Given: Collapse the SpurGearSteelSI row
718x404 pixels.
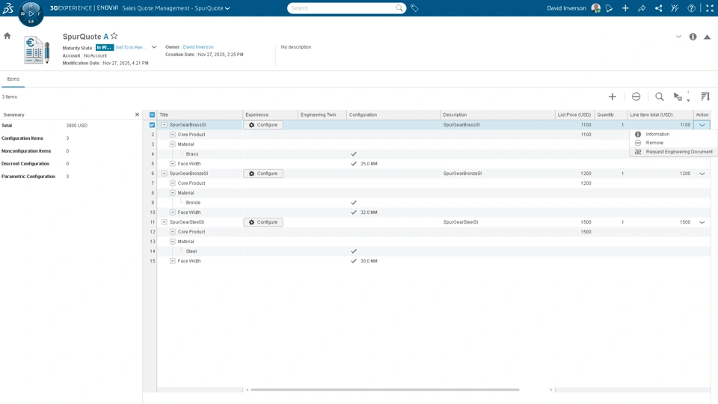Looking at the screenshot, I should 165,221.
